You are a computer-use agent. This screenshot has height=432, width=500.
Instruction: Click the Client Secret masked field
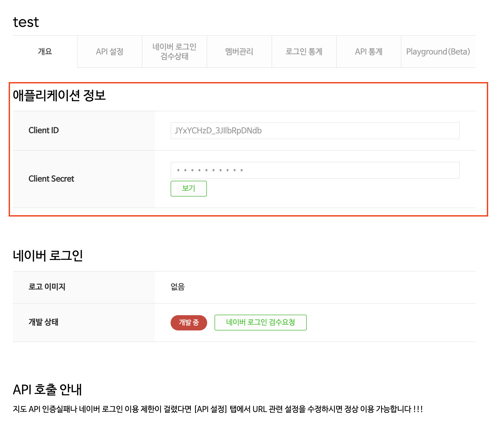tap(315, 170)
